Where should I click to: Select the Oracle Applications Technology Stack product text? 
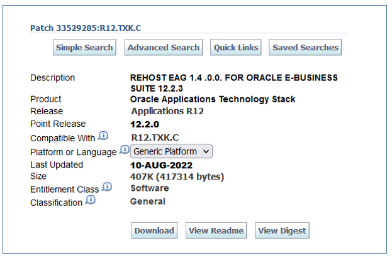pos(213,99)
